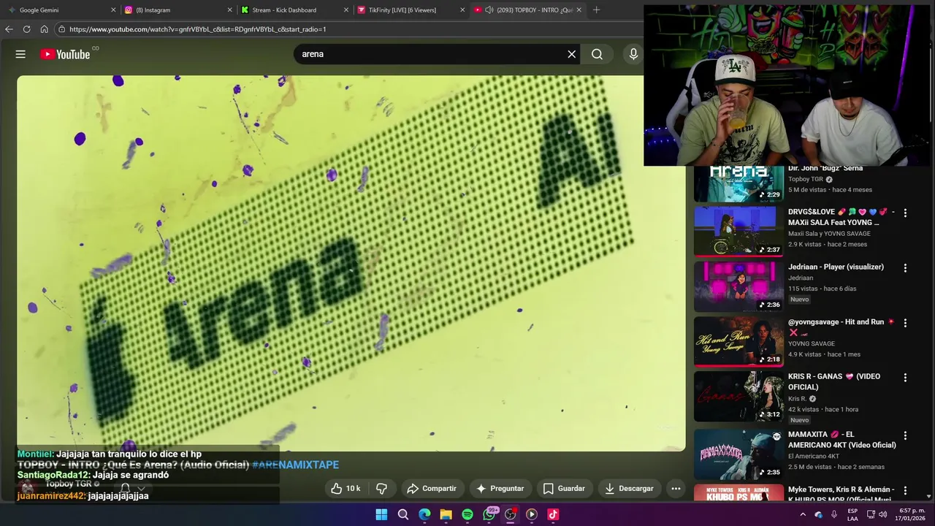Click the #ARENAMIXTAPE hashtag link

pos(295,465)
